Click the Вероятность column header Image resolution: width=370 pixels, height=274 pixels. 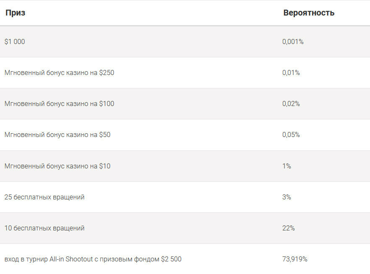point(309,13)
